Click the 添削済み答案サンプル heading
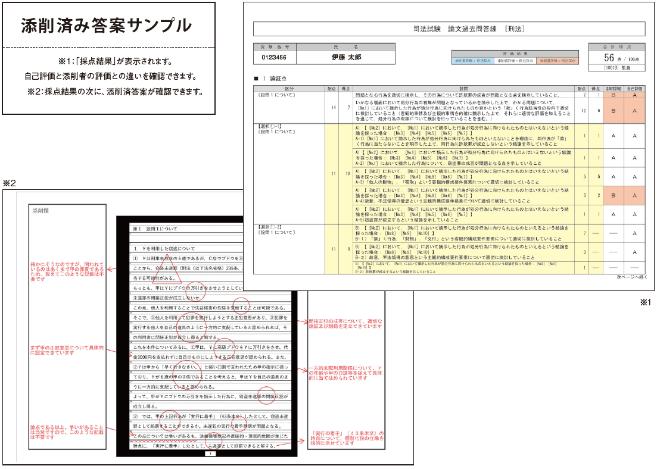The width and height of the screenshot is (657, 469). tap(108, 26)
